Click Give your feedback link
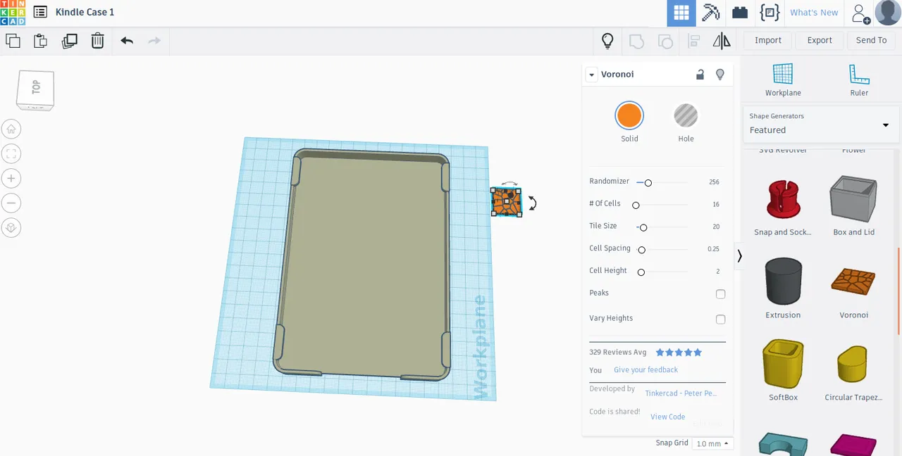Screen dimensions: 902x456 coord(645,370)
